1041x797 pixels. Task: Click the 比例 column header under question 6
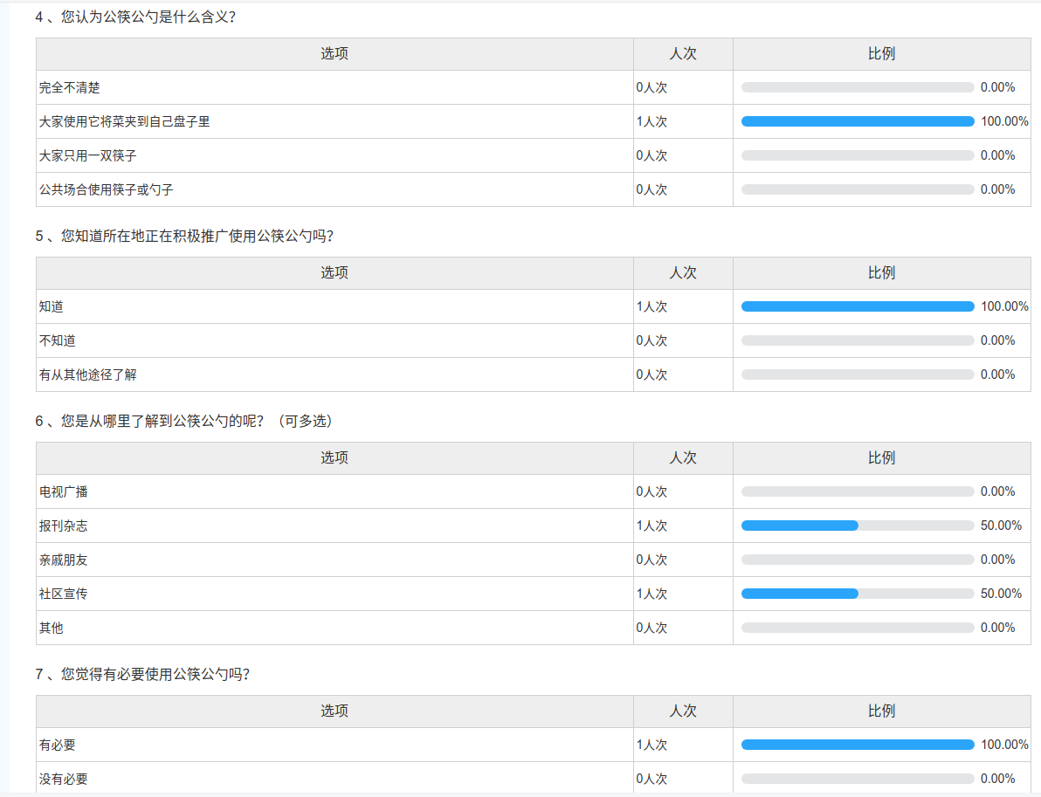pyautogui.click(x=881, y=458)
